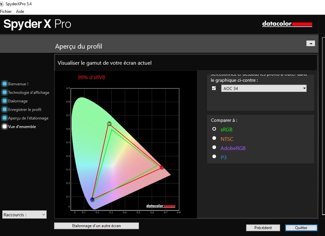
Task: Click the Bienvenue step indicator icon
Action: [x=5, y=84]
